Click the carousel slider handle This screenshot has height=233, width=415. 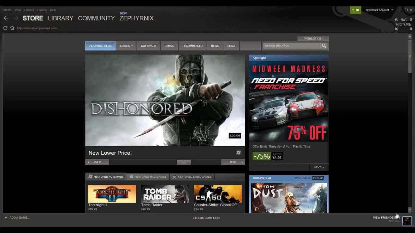coord(184,162)
